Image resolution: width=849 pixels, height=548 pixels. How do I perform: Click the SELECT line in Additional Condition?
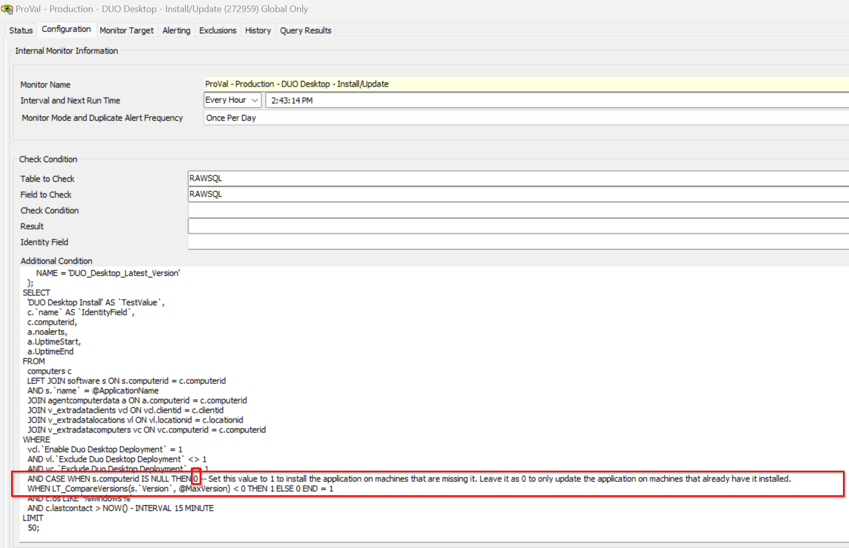pos(36,292)
